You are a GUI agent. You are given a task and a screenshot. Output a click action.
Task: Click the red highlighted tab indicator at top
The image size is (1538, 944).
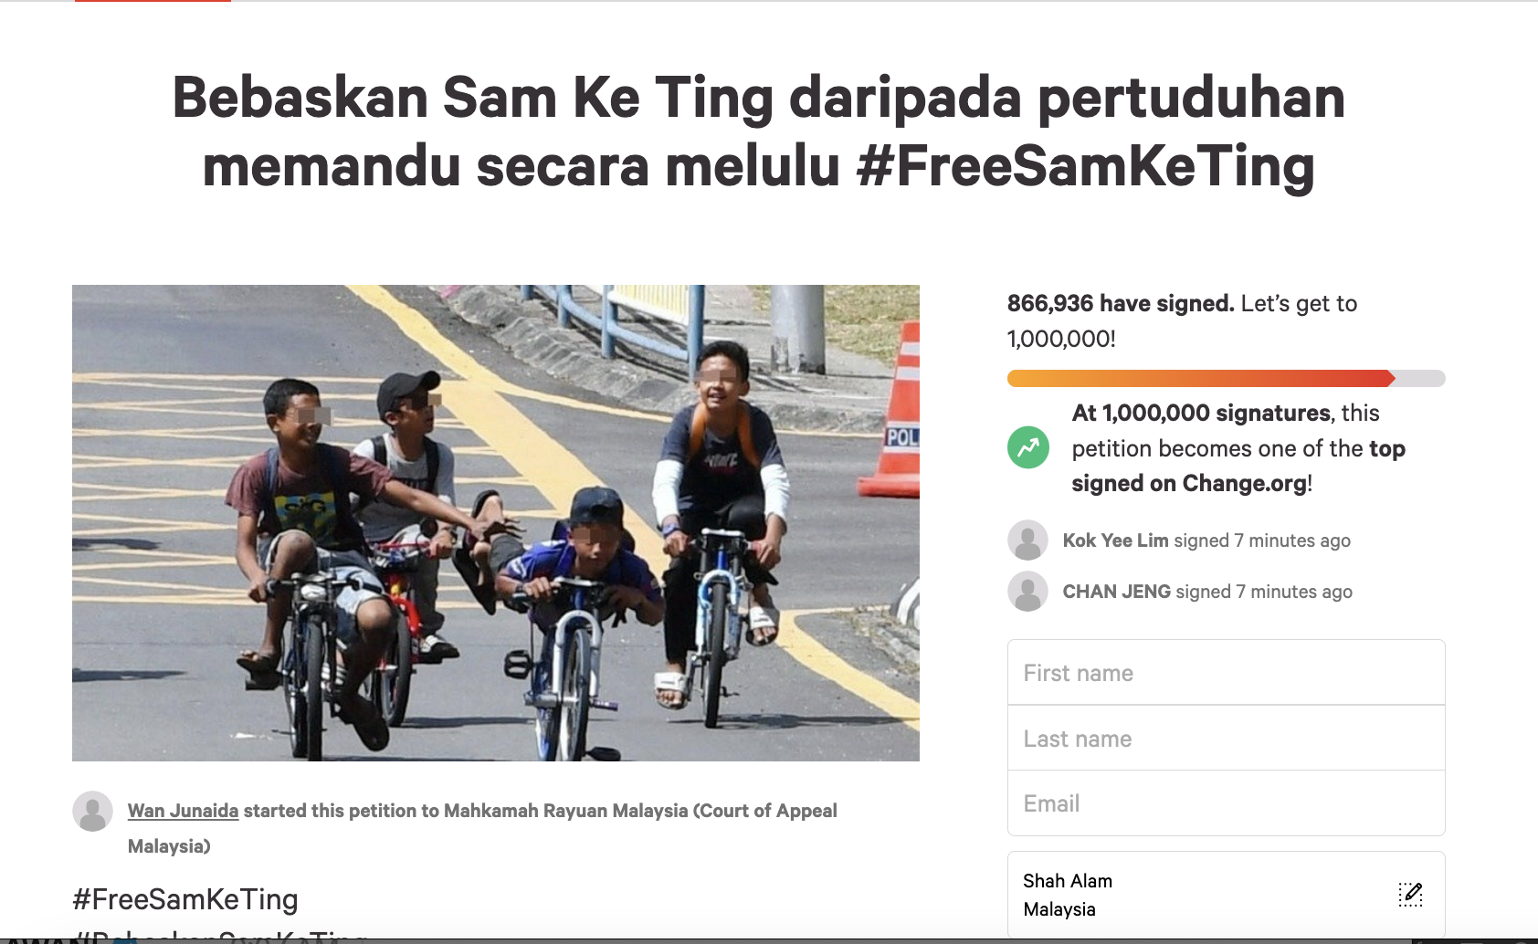pyautogui.click(x=153, y=1)
